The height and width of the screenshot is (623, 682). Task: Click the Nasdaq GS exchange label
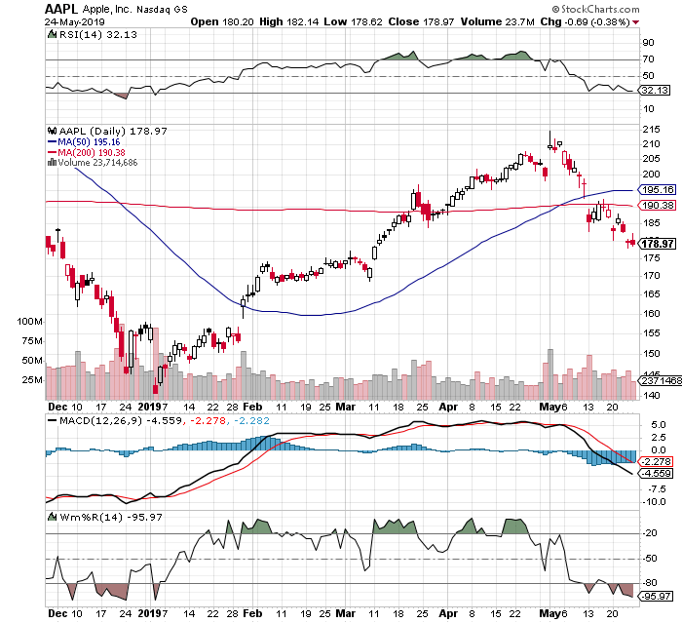pos(162,10)
